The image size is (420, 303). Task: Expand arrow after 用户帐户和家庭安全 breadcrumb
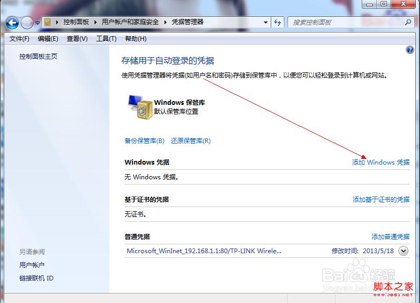[x=165, y=22]
